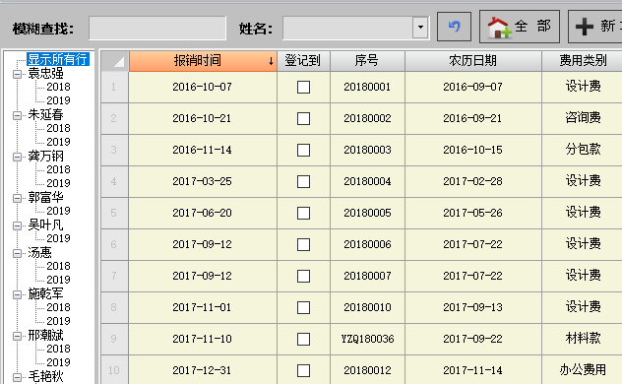622x384 pixels.
Task: Click the 序号 column header
Action: tap(367, 61)
